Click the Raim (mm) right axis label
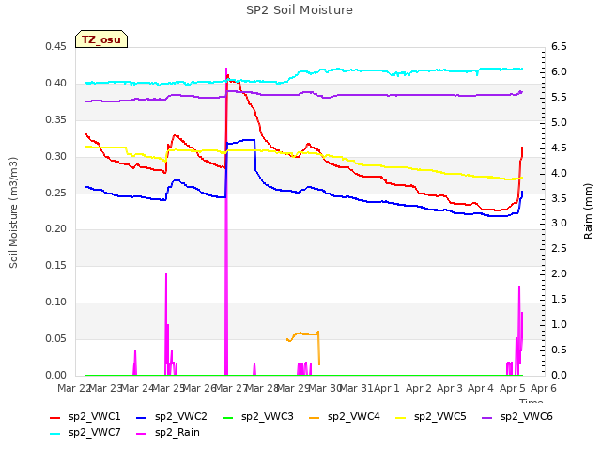Viewport: 601px width, 451px height. (588, 211)
